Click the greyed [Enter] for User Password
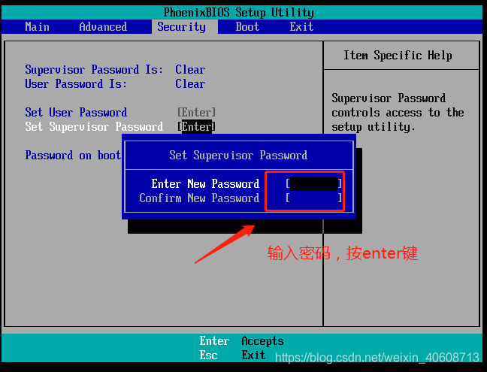 point(196,113)
